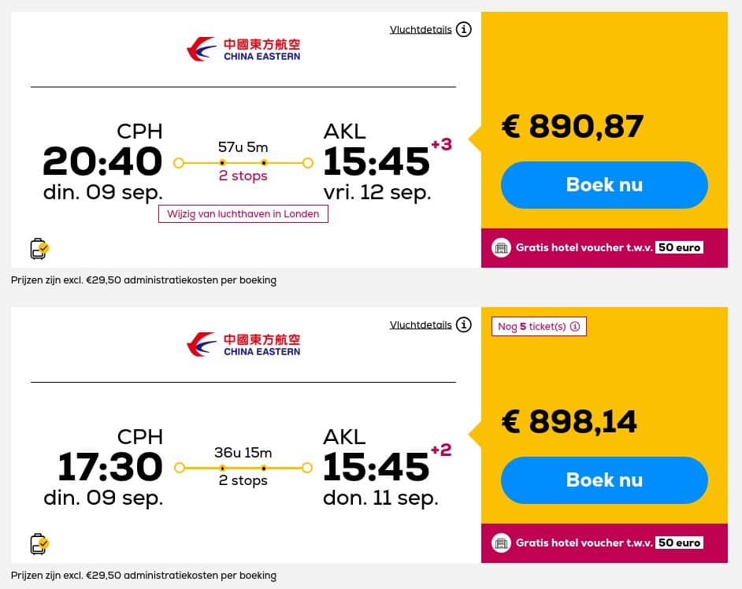Click Boek nu for the €890,87 flight
The width and height of the screenshot is (742, 589).
604,184
